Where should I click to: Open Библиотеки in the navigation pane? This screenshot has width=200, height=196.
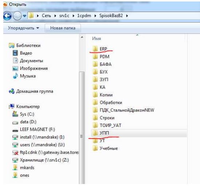click(x=28, y=45)
